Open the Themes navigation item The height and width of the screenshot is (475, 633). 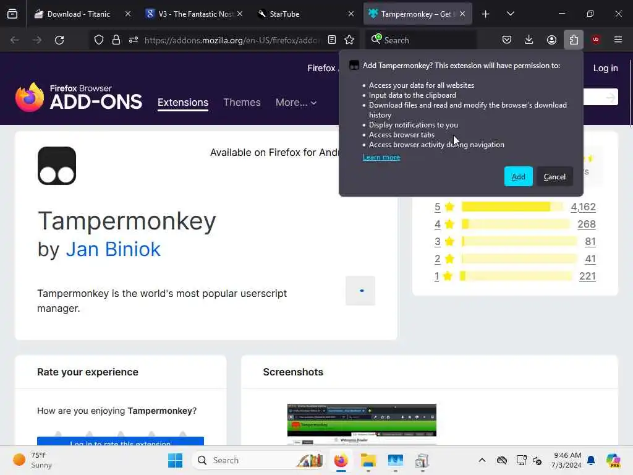[x=242, y=103]
